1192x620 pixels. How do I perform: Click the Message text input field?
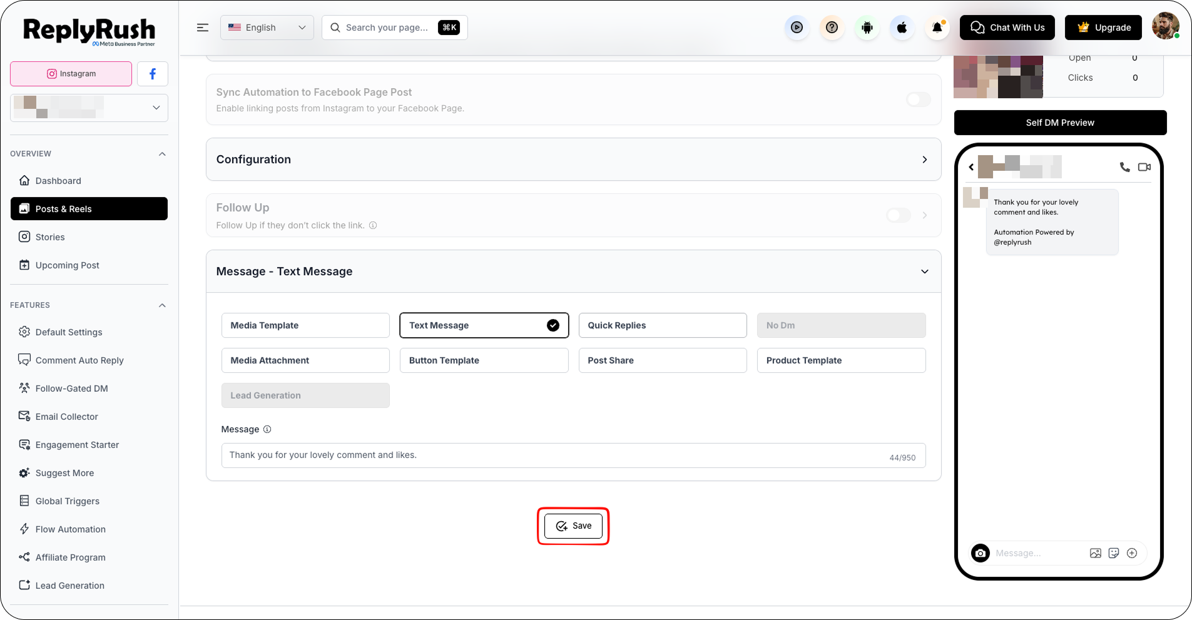point(573,455)
